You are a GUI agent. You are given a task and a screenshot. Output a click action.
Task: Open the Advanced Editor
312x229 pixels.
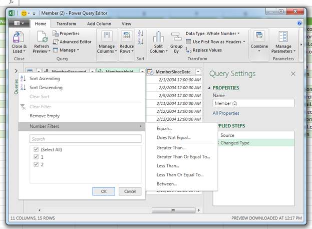(72, 42)
